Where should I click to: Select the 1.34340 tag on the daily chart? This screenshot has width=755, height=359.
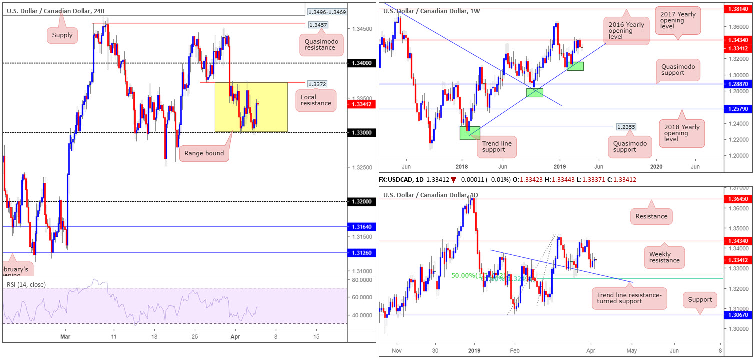click(738, 241)
